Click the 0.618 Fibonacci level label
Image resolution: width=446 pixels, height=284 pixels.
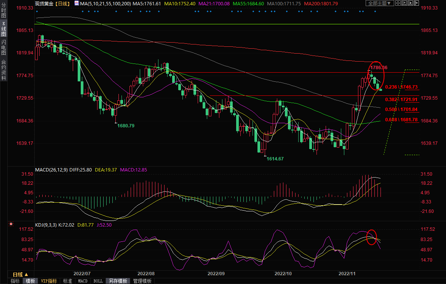pyautogui.click(x=401, y=120)
